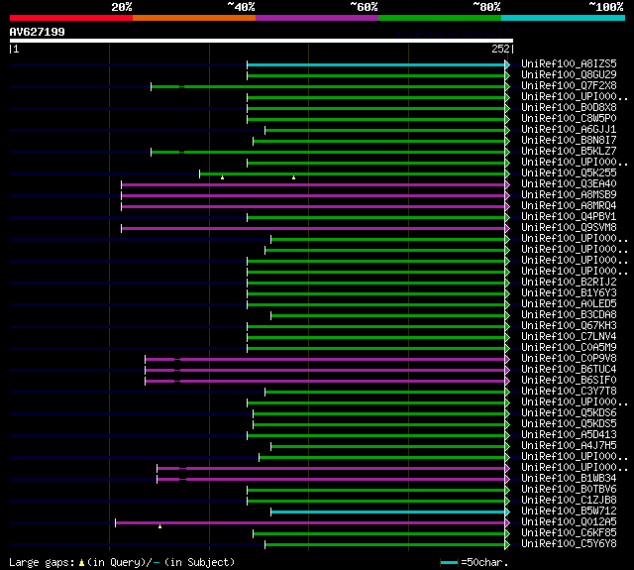Image resolution: width=634 pixels, height=570 pixels.
Task: Open hit UniRef100_A6GJJ1
Action: 569,130
